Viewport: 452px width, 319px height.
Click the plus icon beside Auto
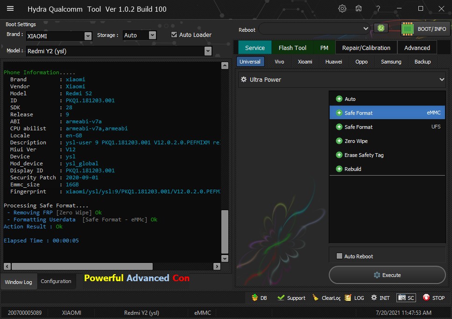pos(339,99)
